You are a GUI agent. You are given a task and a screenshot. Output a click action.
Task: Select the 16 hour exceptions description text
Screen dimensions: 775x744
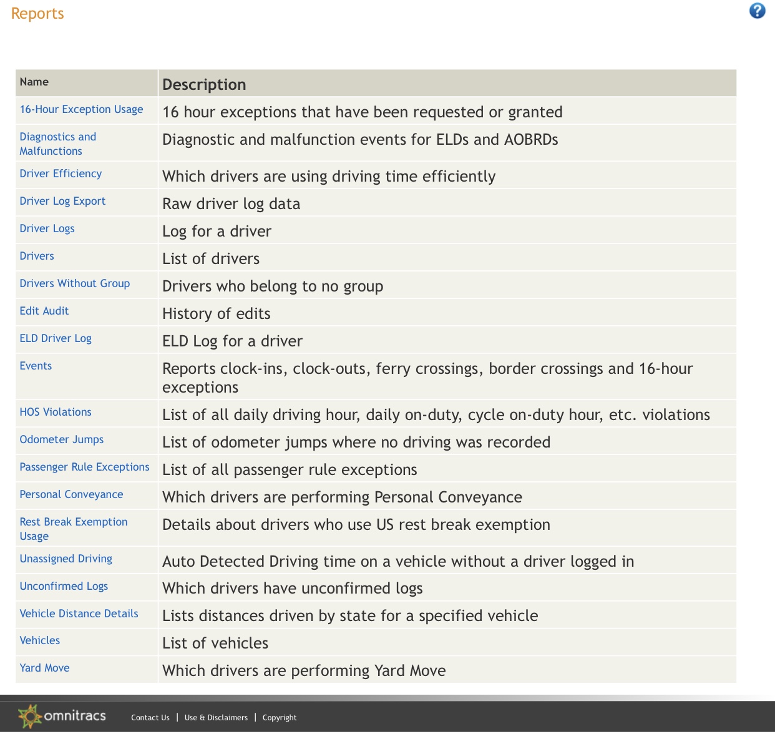pos(363,112)
